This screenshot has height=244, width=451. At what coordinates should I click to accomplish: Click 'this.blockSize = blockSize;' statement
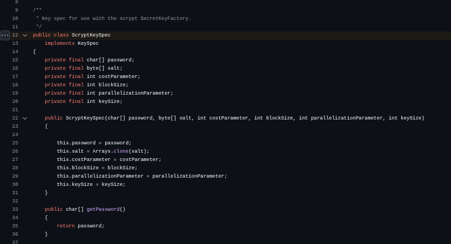pyautogui.click(x=97, y=168)
